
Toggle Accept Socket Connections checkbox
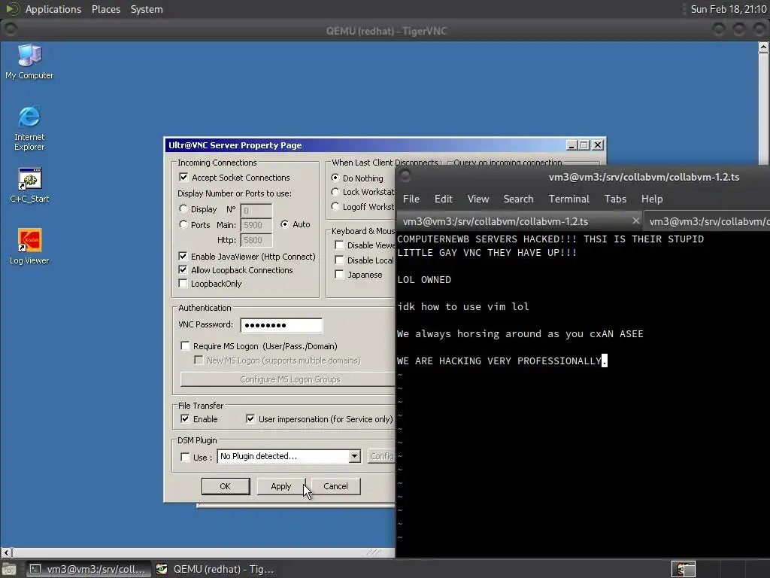point(183,177)
